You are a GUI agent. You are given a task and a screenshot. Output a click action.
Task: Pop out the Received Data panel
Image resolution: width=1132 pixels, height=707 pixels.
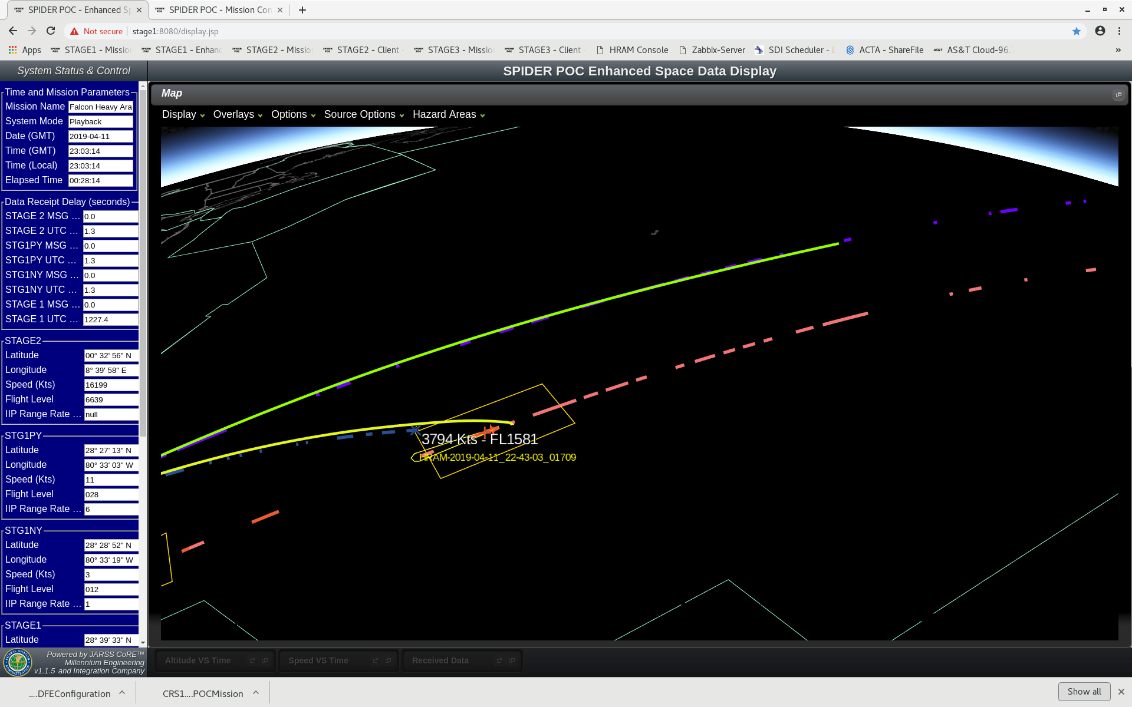pyautogui.click(x=499, y=661)
